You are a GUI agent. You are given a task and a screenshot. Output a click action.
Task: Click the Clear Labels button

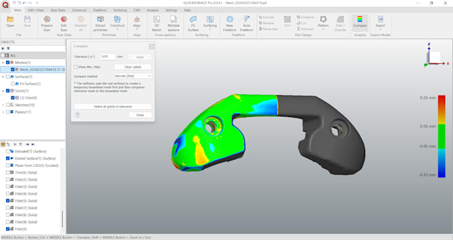(x=133, y=67)
